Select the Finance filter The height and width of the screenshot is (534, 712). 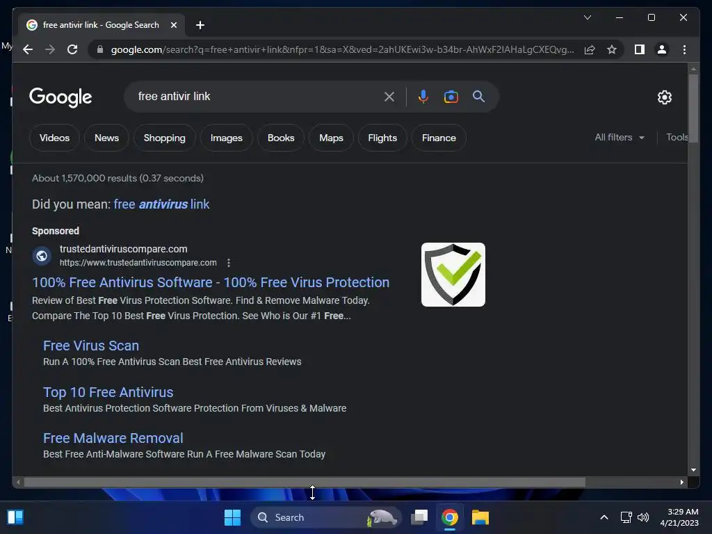(x=439, y=138)
